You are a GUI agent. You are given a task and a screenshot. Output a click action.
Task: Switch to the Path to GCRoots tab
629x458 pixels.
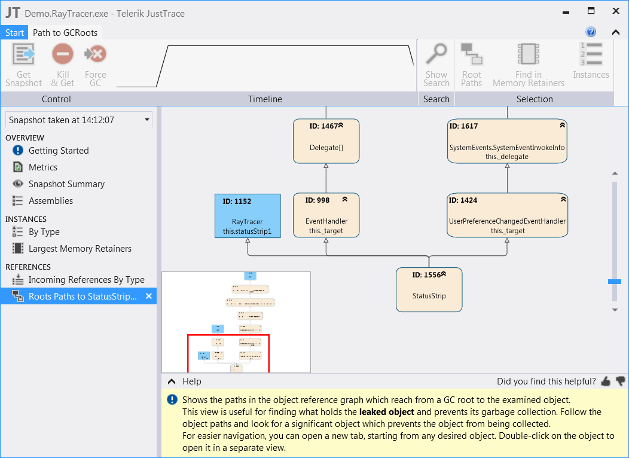pos(65,33)
